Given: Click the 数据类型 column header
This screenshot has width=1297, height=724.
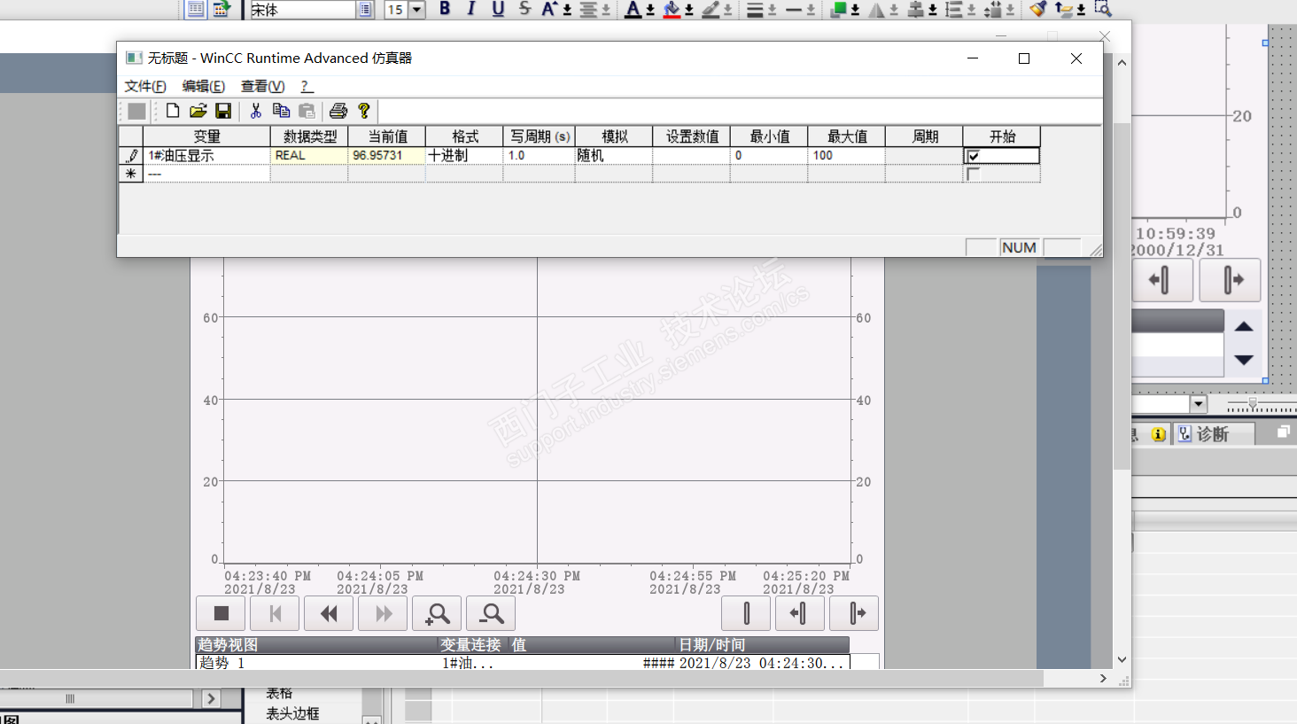Looking at the screenshot, I should pyautogui.click(x=309, y=136).
